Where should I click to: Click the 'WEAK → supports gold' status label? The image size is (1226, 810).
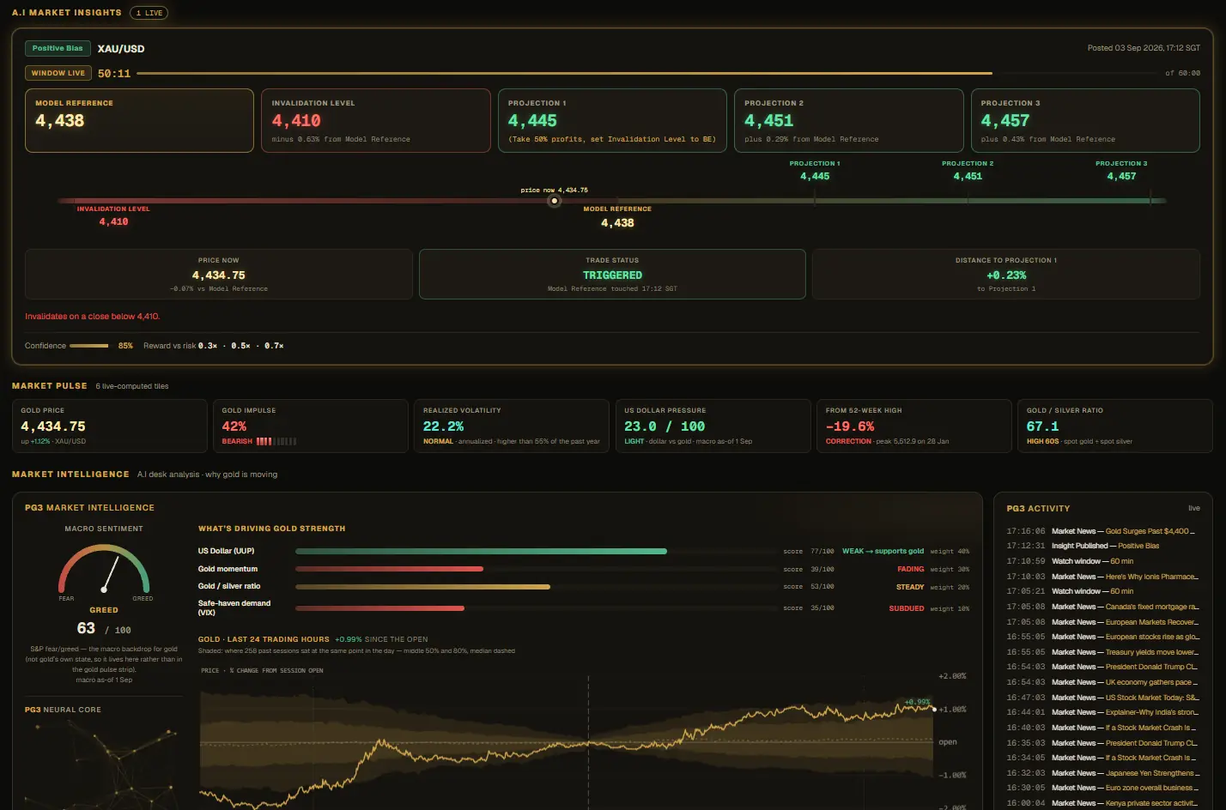pos(883,551)
